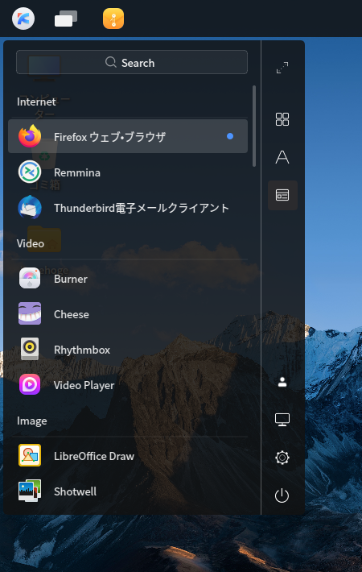Switch to alphabetical letter sorting
Viewport: 362px width, 572px height.
click(x=282, y=157)
